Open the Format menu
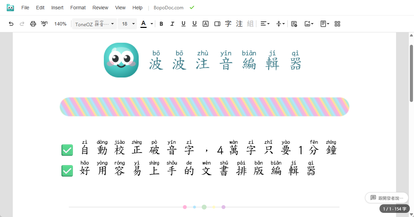The width and height of the screenshot is (414, 217). [x=78, y=7]
